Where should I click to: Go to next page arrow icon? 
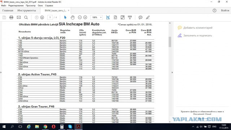tap(42, 17)
